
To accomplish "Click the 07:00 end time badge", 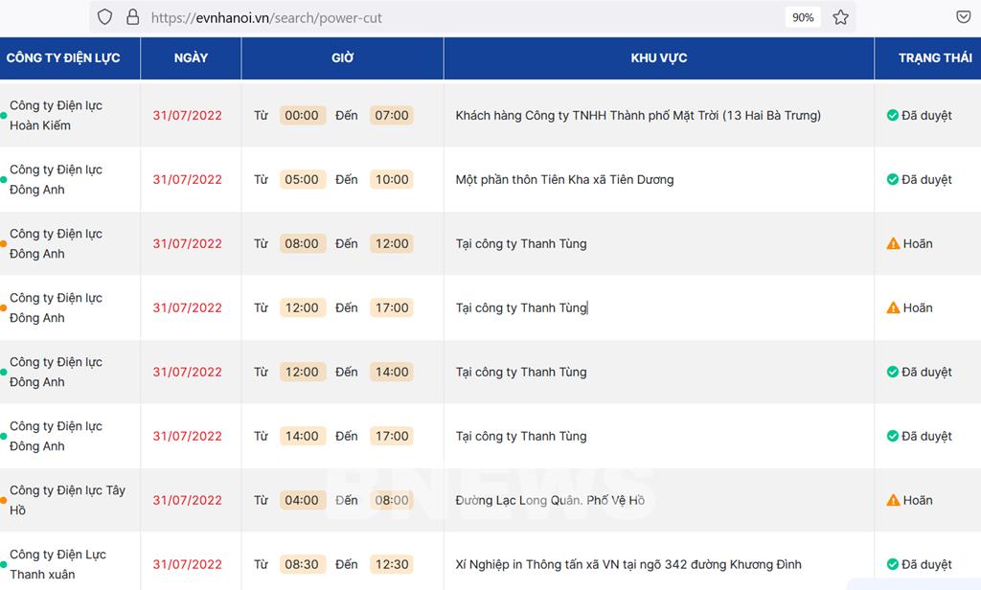I will click(x=392, y=115).
